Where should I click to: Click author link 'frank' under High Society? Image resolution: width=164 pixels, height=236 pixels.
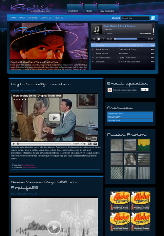coord(33,91)
